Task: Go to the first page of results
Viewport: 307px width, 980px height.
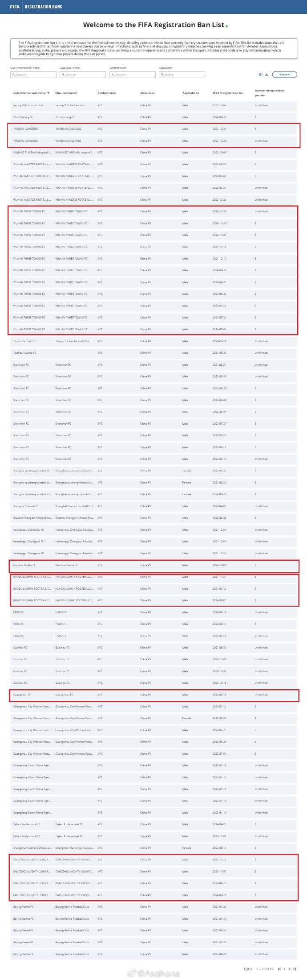Action: pos(279,969)
